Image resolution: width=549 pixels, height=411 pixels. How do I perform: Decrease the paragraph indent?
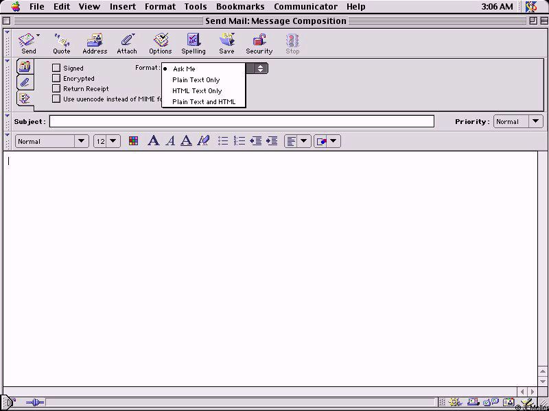tap(255, 141)
